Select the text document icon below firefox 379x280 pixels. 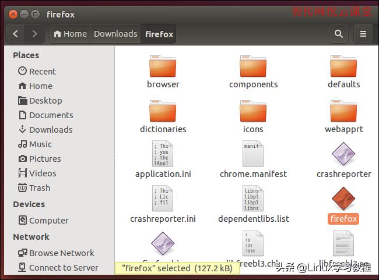343,243
